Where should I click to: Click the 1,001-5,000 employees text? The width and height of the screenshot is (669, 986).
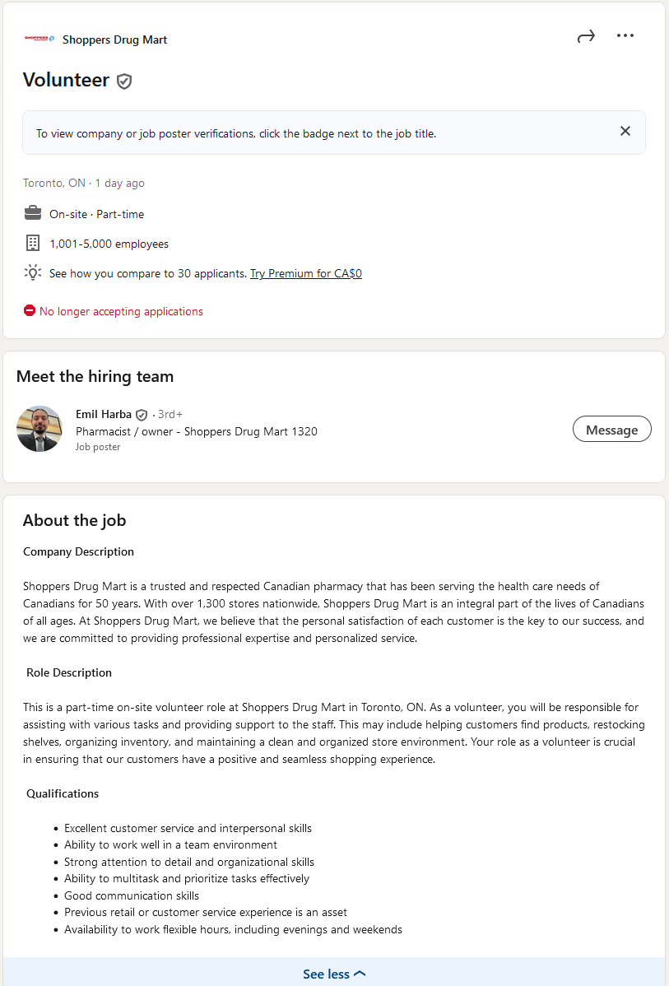pyautogui.click(x=109, y=244)
